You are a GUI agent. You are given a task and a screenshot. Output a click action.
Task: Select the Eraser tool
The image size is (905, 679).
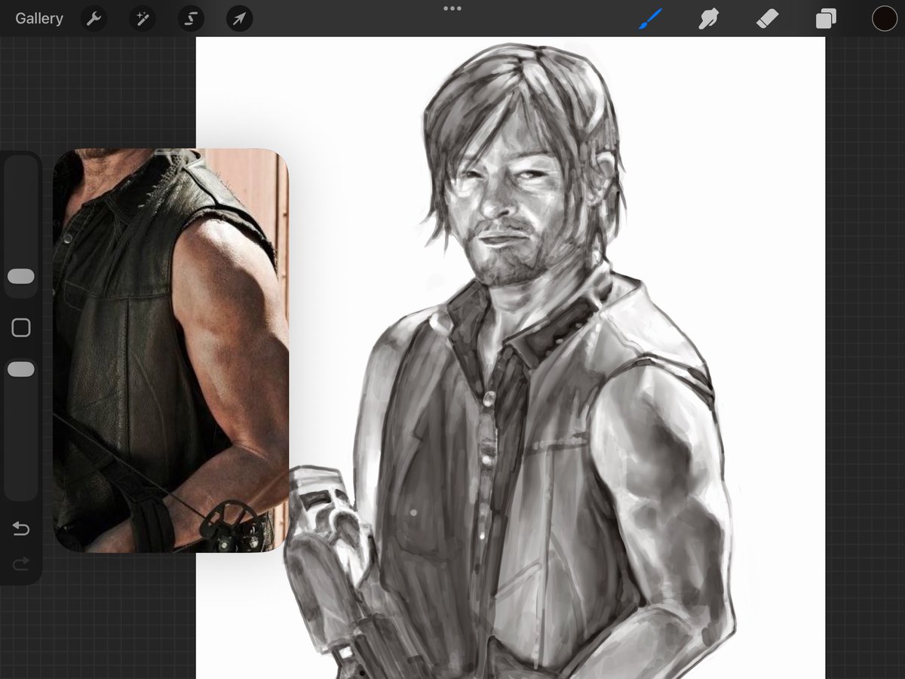pyautogui.click(x=767, y=19)
